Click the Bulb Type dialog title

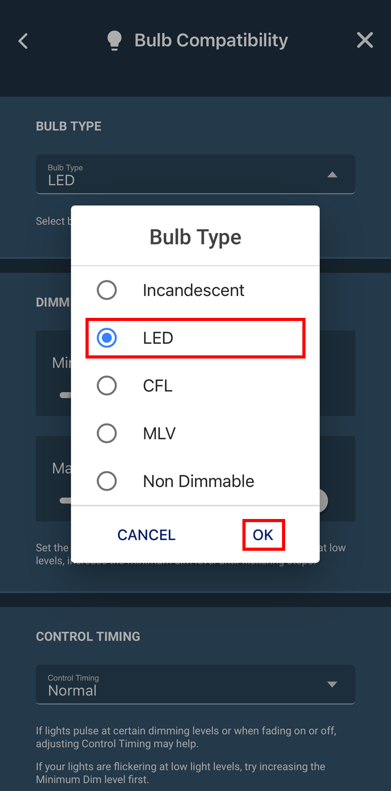tap(195, 237)
